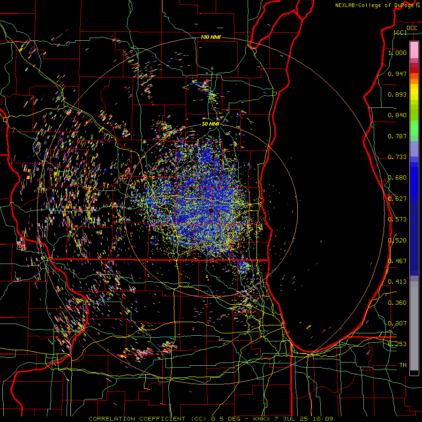The height and width of the screenshot is (422, 422).
Task: Pick the pink swatch at the top of the colorbar
Action: click(x=414, y=50)
